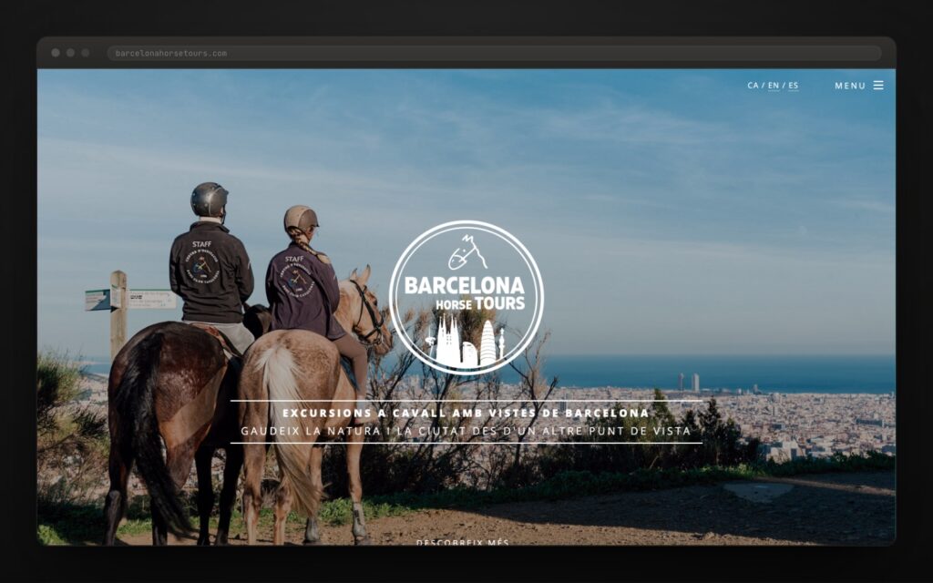Switch language to CA
Image resolution: width=933 pixels, height=583 pixels.
coord(753,85)
